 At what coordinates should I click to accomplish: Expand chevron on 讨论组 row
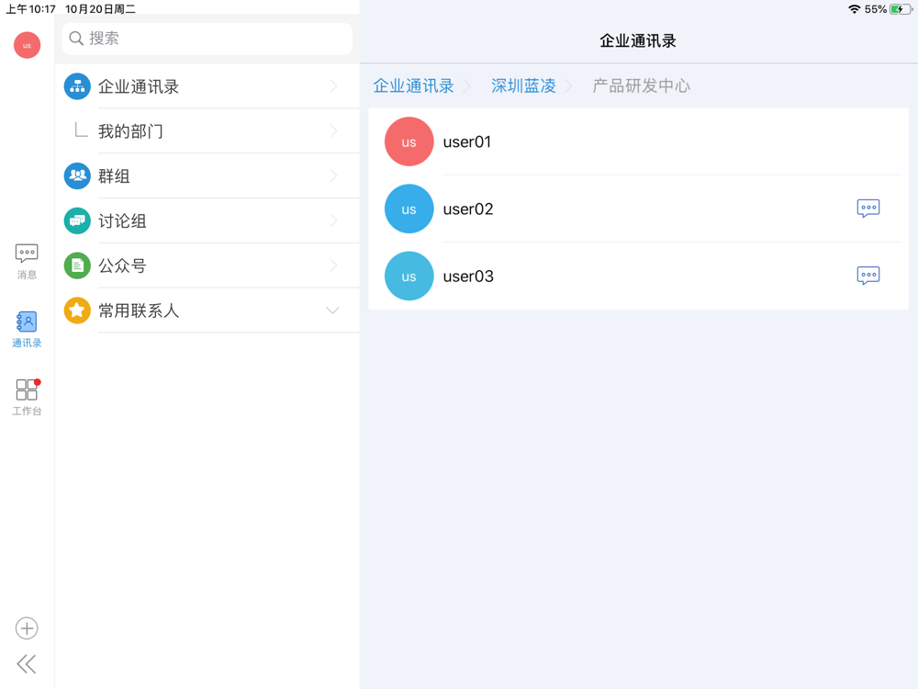pos(334,220)
